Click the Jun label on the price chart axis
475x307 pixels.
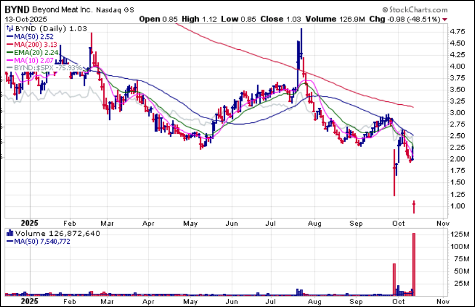point(232,224)
